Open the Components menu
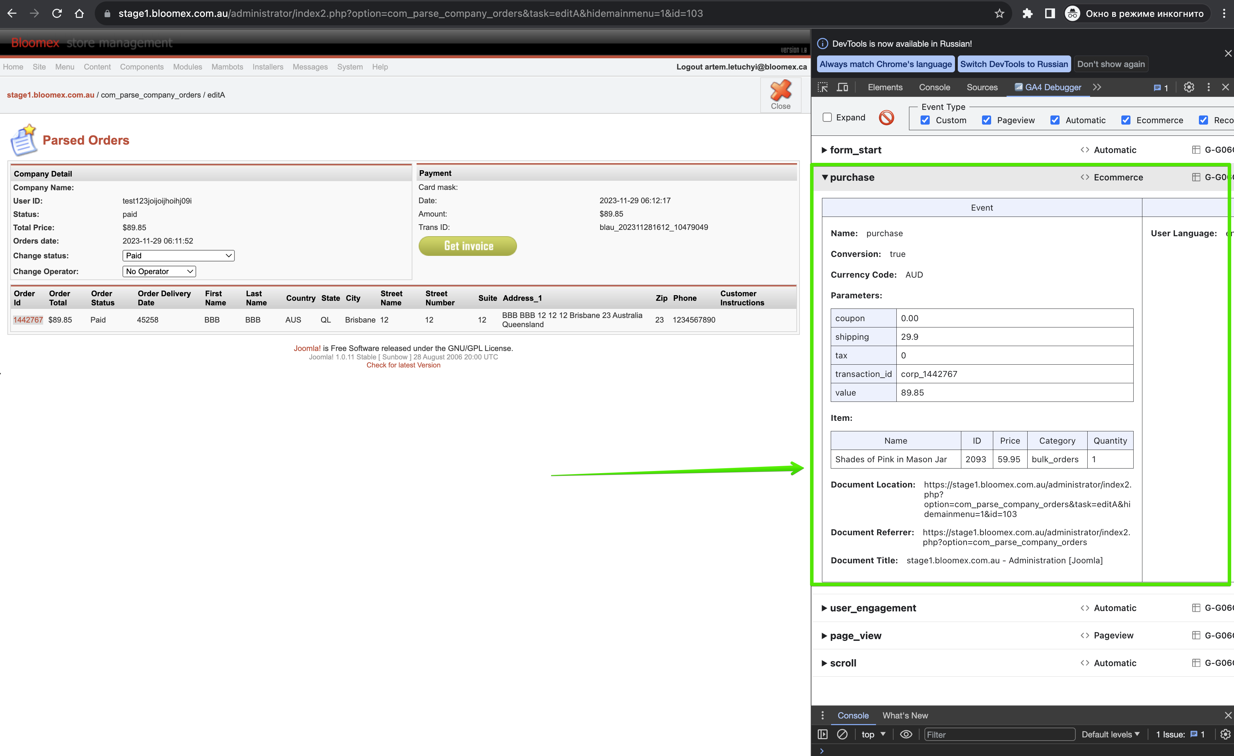This screenshot has width=1234, height=756. pos(142,67)
